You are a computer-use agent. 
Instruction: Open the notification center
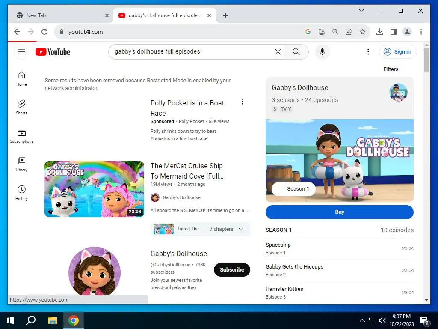(x=425, y=321)
